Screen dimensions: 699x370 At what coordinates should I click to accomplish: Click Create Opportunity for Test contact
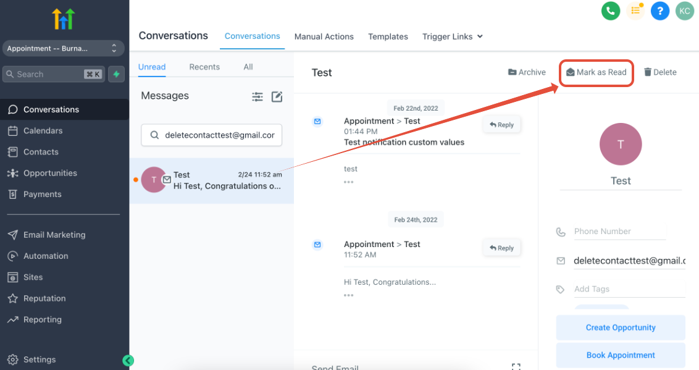point(620,327)
